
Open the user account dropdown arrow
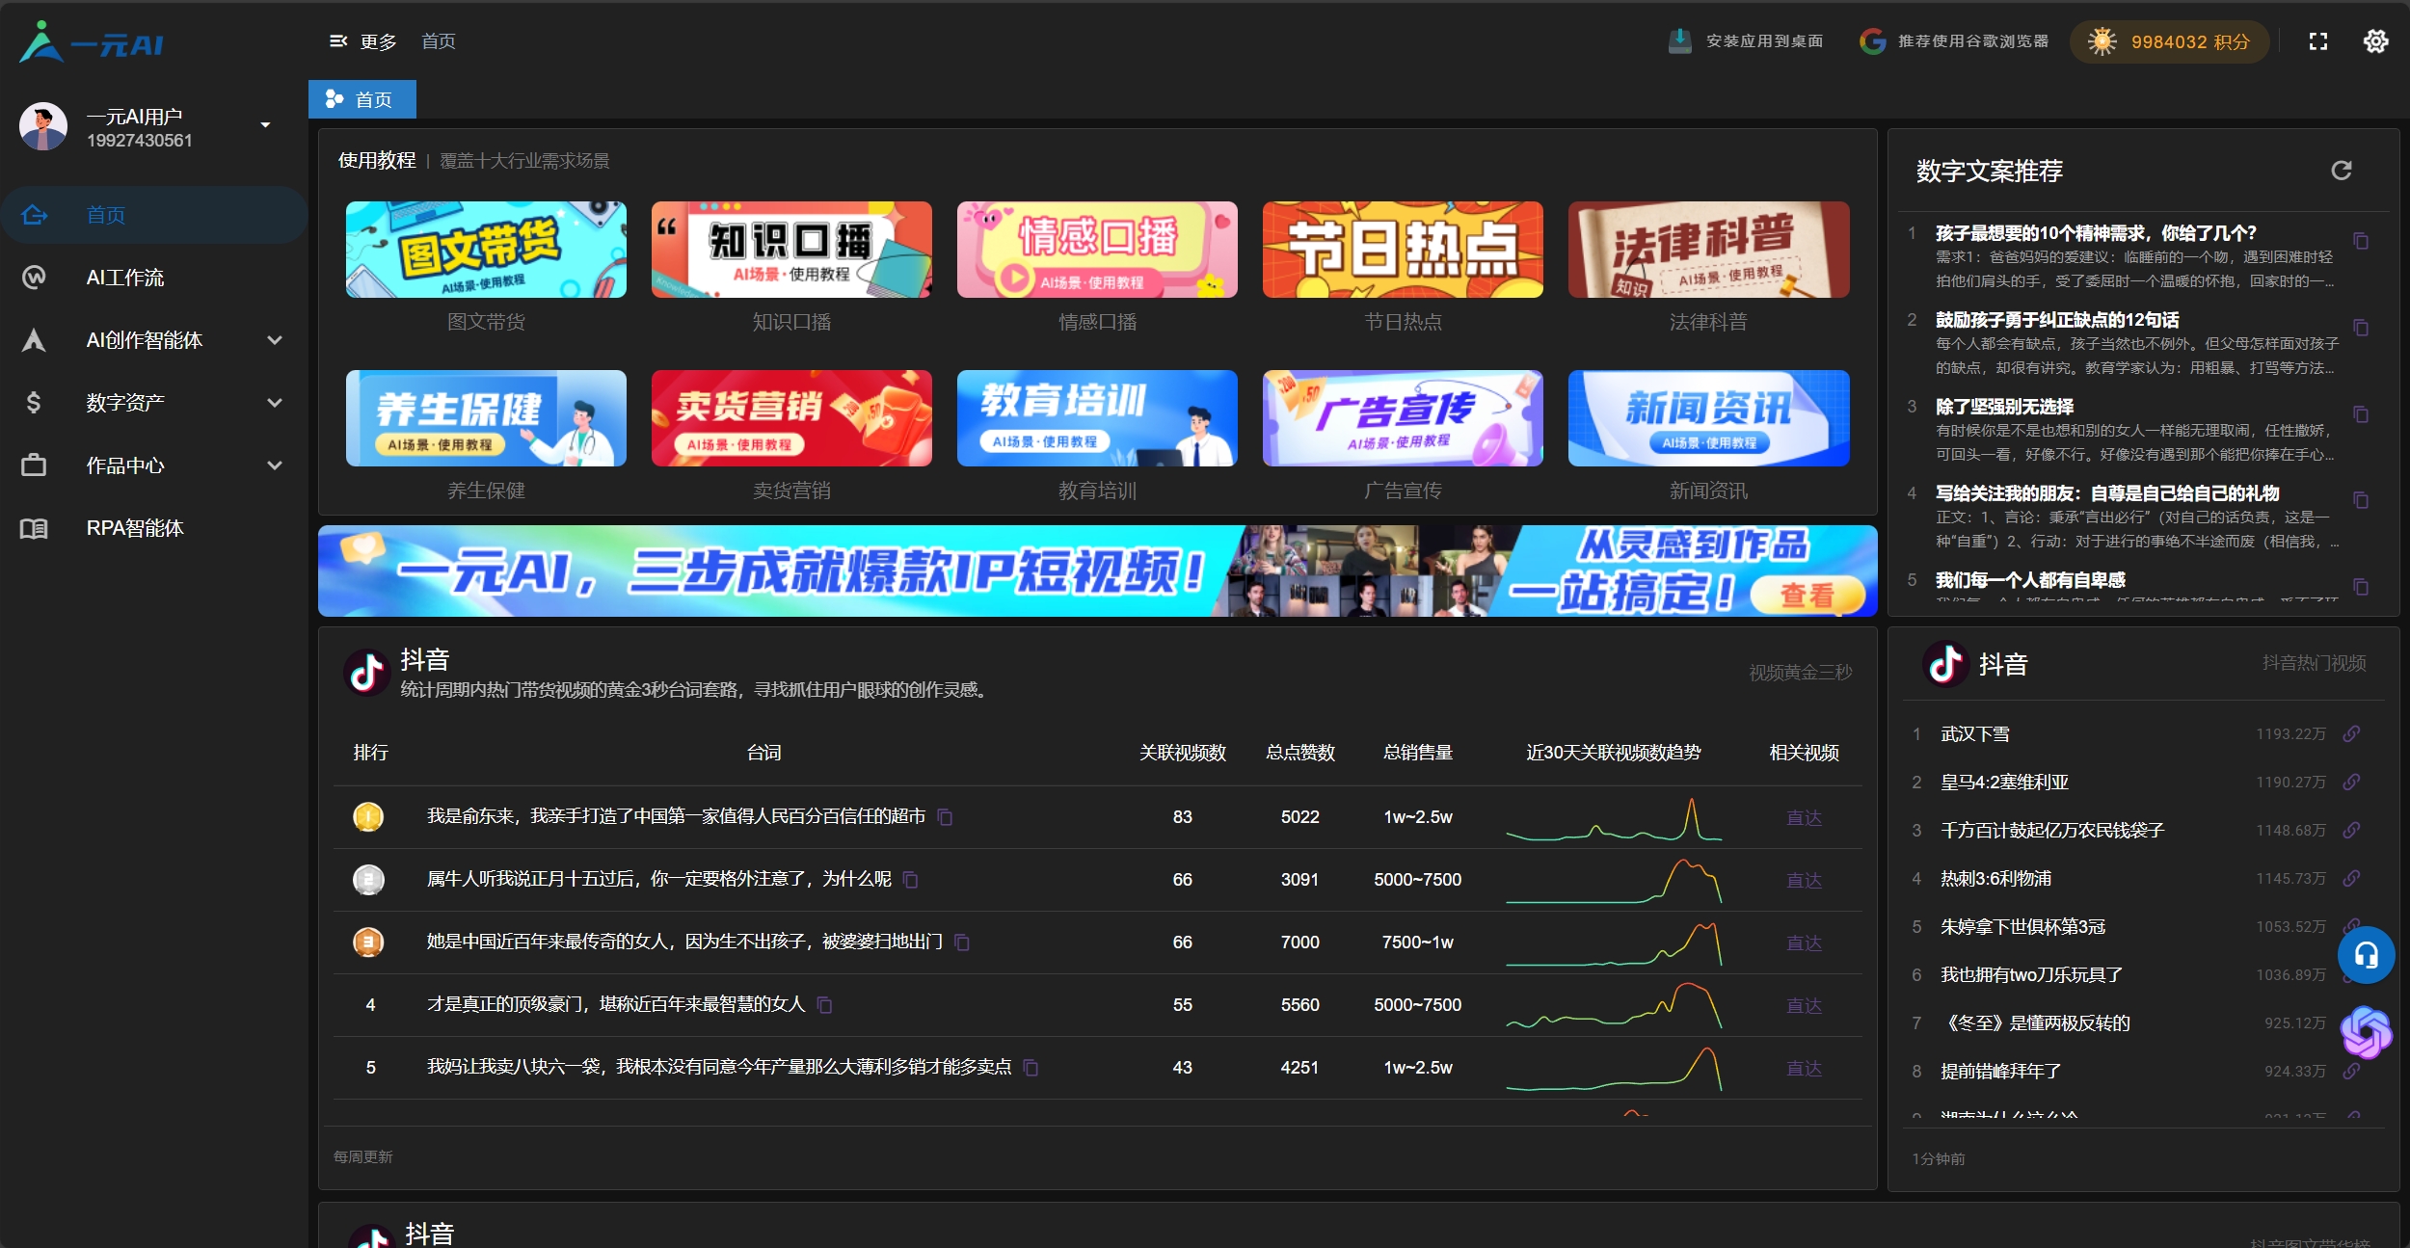pyautogui.click(x=265, y=125)
